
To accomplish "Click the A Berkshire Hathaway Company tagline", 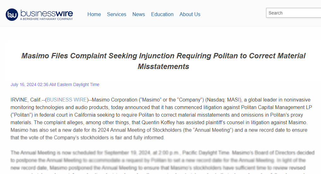I will pos(46,19).
